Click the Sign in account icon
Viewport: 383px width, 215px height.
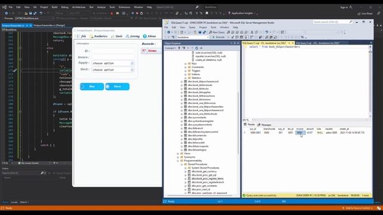point(351,7)
